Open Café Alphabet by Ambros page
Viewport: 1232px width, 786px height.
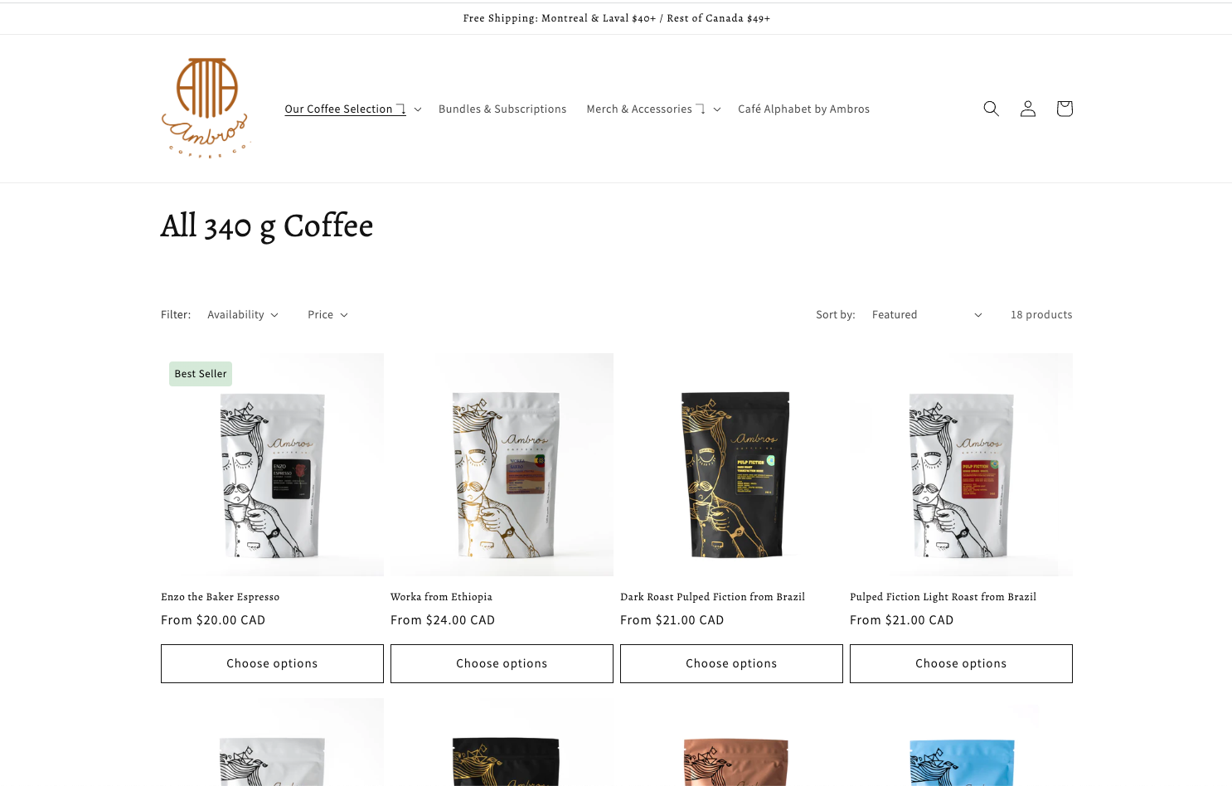(803, 109)
